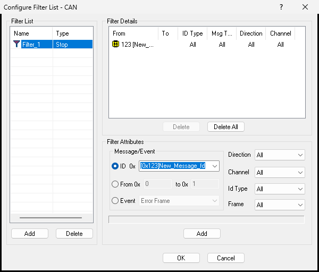Viewport: 319px width, 272px height.
Task: Click the Filter List horizontal scrollbar
Action: (51, 218)
